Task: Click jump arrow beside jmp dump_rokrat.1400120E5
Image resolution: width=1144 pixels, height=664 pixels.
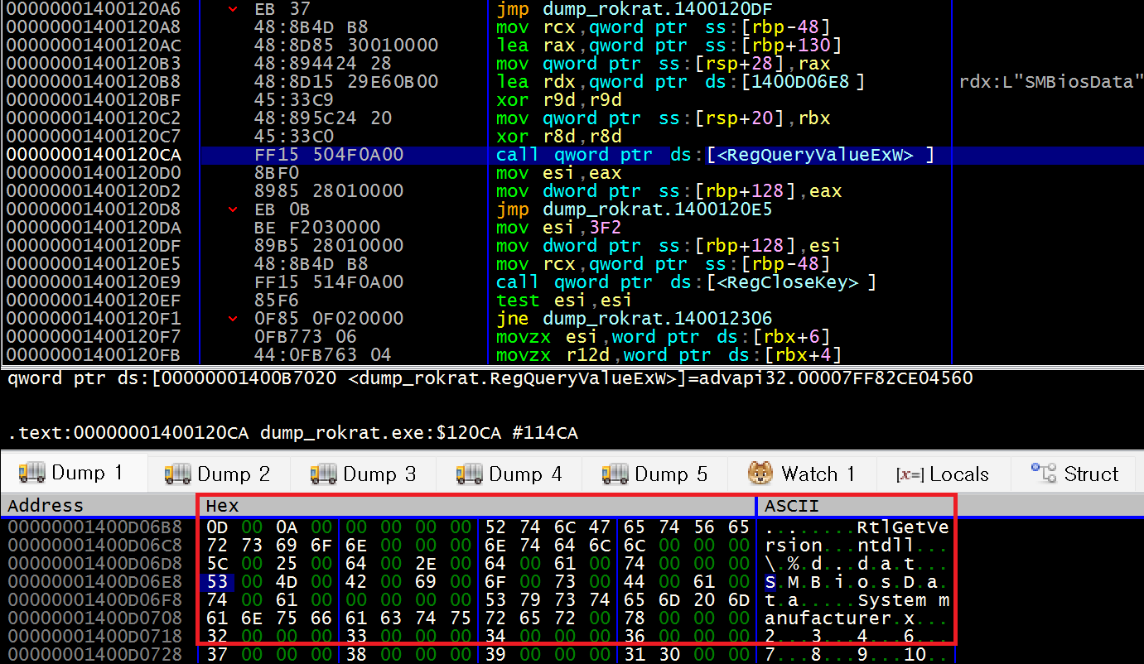Action: click(234, 209)
